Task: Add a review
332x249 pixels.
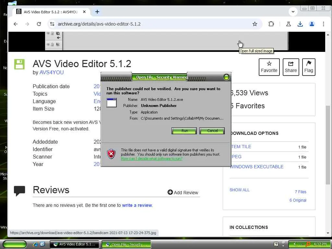Action: 183,193
